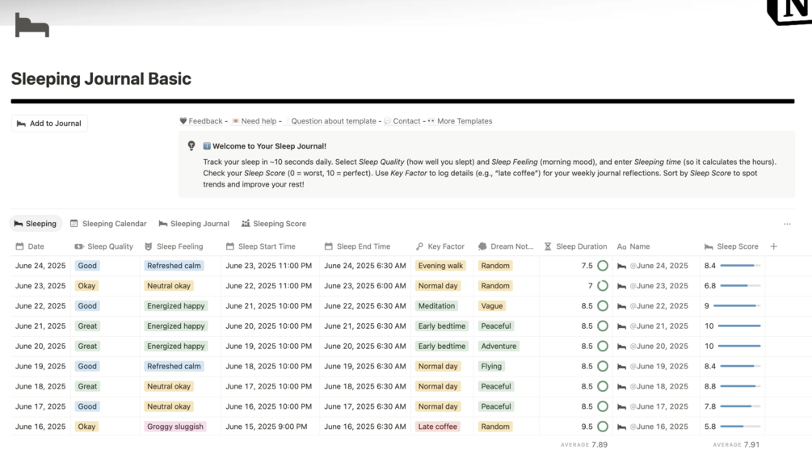Viewport: 812px width, 454px height.
Task: Switch to the Sleeping Calendar tab
Action: pyautogui.click(x=108, y=224)
